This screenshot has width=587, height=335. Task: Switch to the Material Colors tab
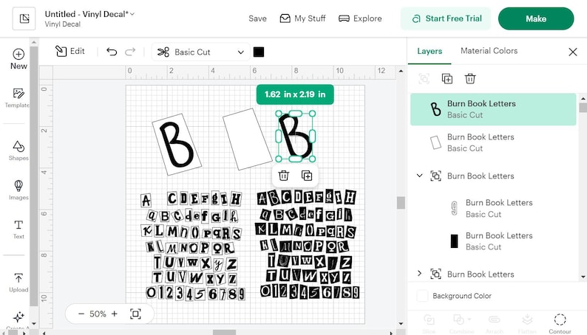coord(489,51)
